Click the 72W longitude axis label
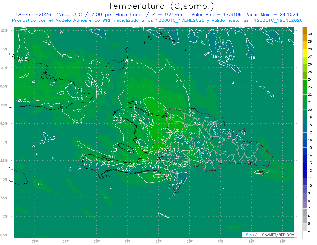This screenshot has width=317, height=245. 158,242
